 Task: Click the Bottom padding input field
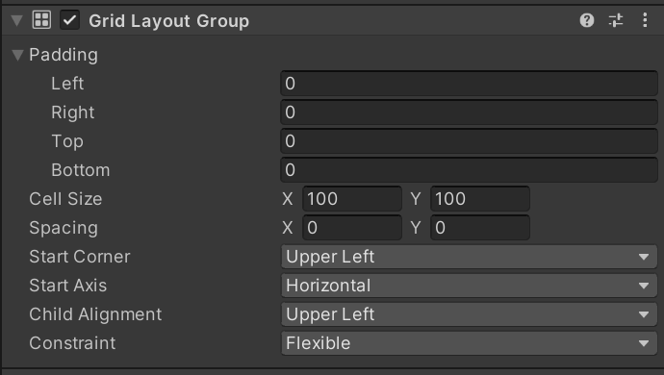[x=469, y=170]
